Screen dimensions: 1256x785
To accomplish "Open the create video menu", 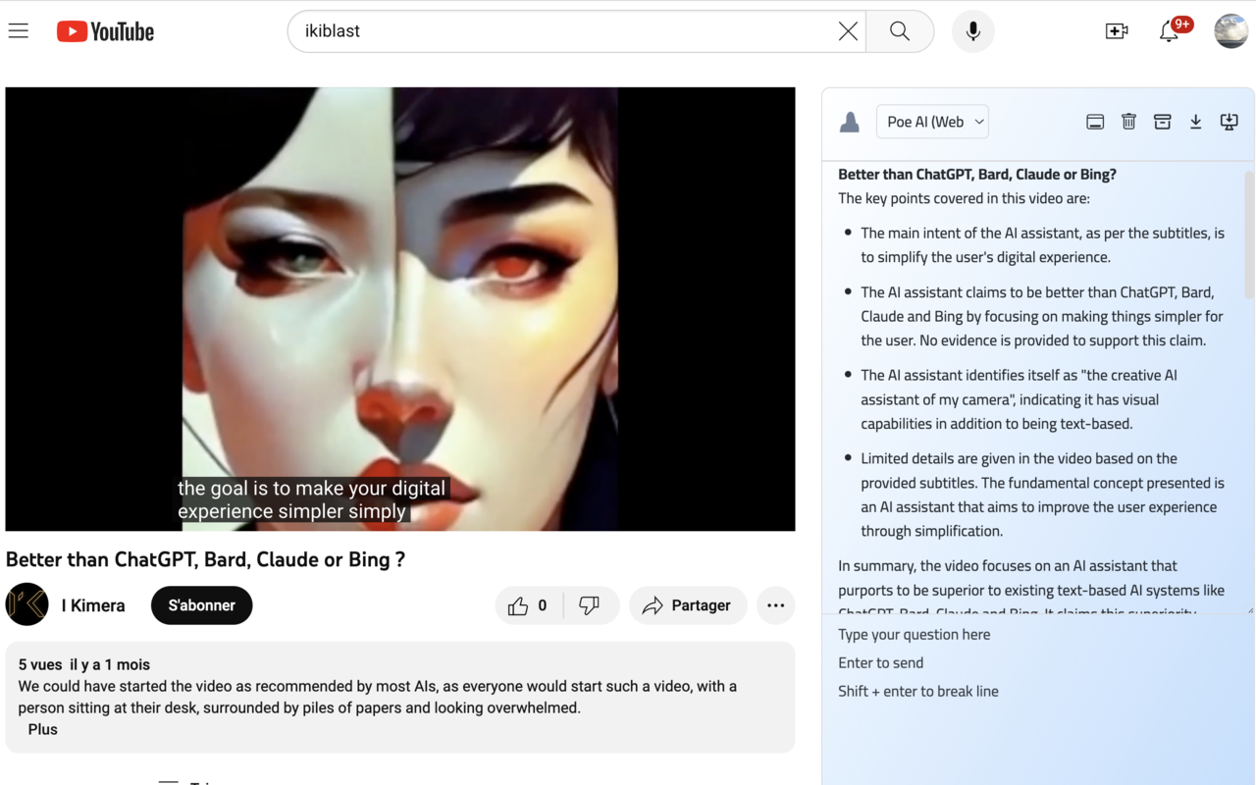I will click(x=1117, y=31).
